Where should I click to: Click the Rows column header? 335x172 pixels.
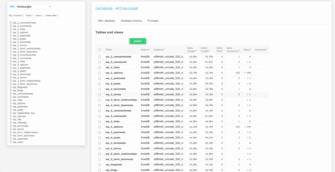tap(247, 50)
